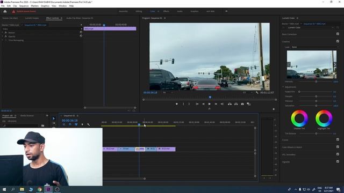Select the Track Select Forward tool
Image resolution: width=344 pixels, height=193 pixels.
[x=54, y=123]
